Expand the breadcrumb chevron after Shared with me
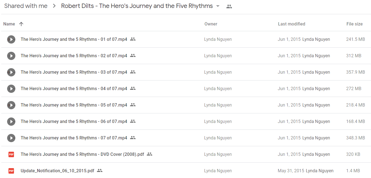 coord(54,6)
